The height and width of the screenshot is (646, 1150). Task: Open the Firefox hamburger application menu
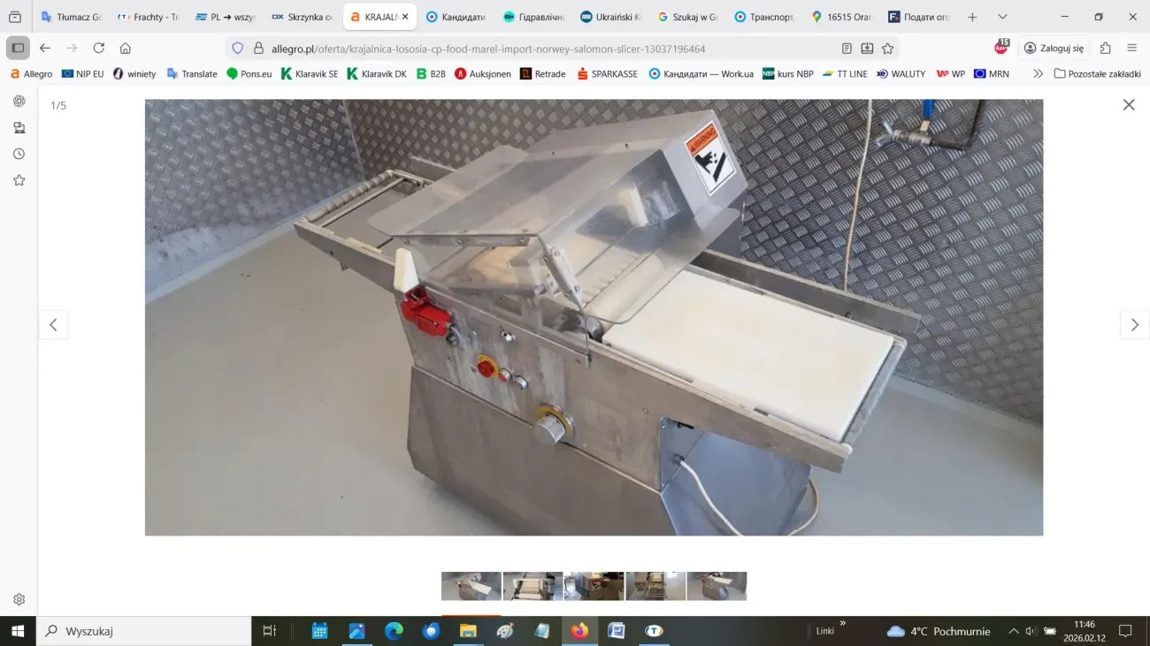[x=1131, y=49]
